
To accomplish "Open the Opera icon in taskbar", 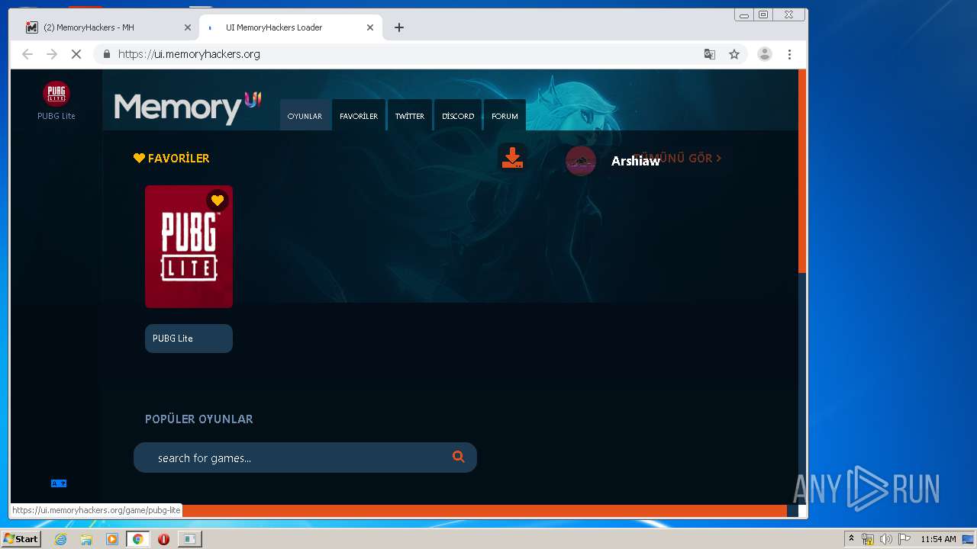I will [x=163, y=539].
